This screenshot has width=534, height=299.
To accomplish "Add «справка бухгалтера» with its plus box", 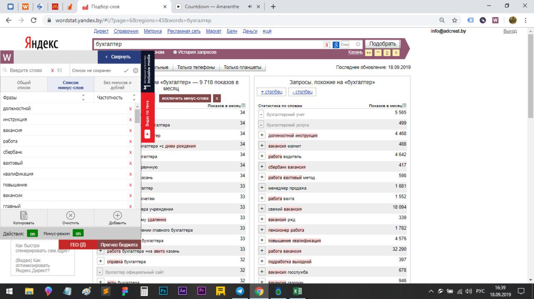I will [101, 261].
